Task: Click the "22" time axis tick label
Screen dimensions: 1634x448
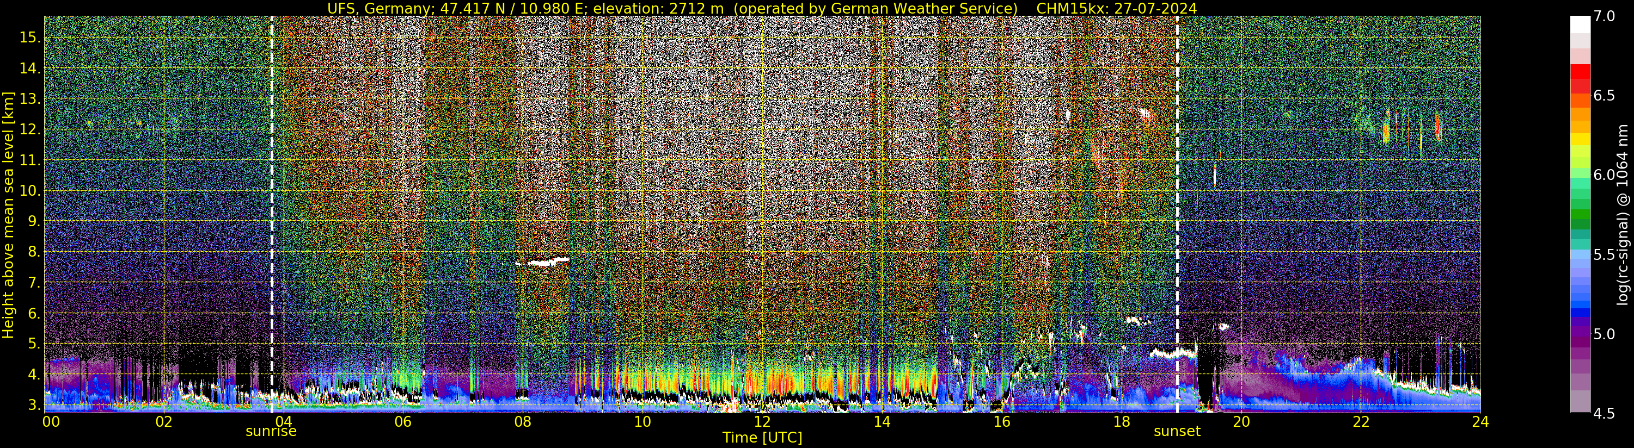Action: click(x=1361, y=421)
